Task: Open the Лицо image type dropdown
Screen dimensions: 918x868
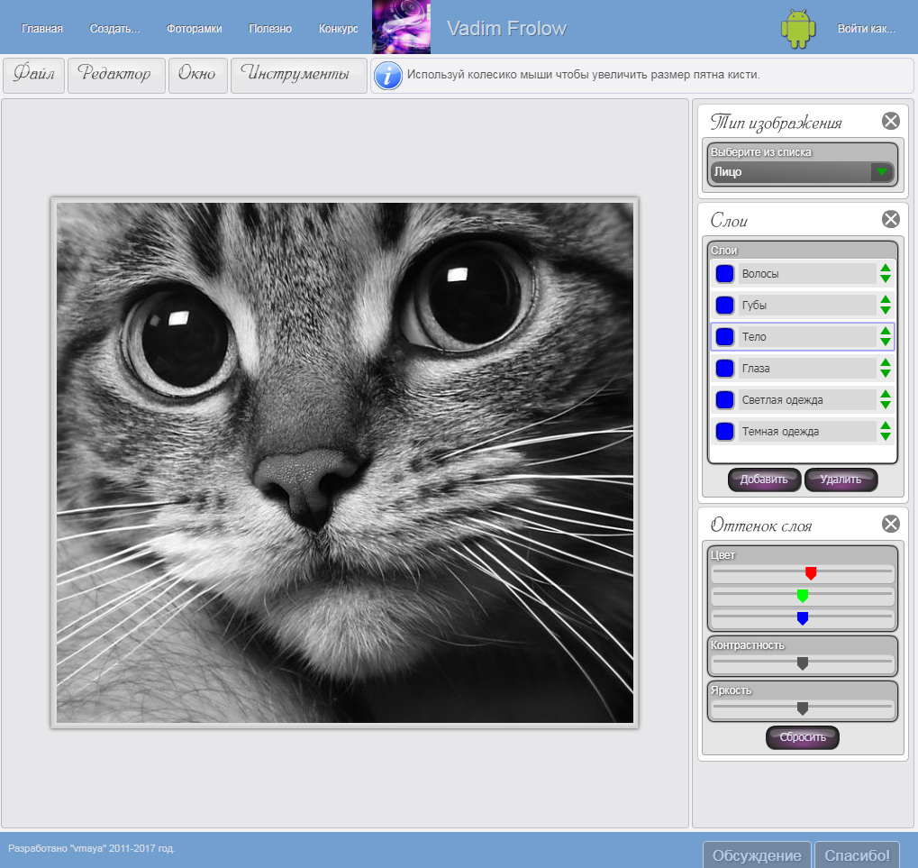Action: point(802,171)
